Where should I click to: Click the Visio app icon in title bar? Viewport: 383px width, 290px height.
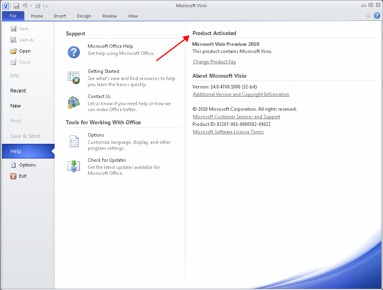click(x=5, y=6)
